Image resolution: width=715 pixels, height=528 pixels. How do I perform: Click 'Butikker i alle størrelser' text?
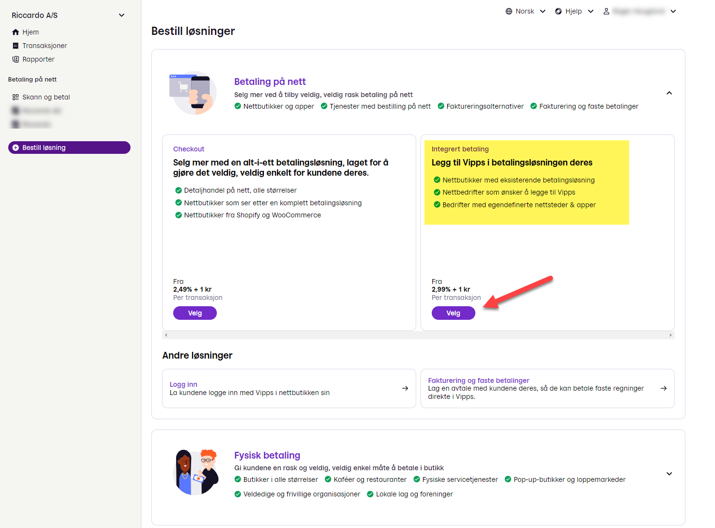(x=281, y=479)
